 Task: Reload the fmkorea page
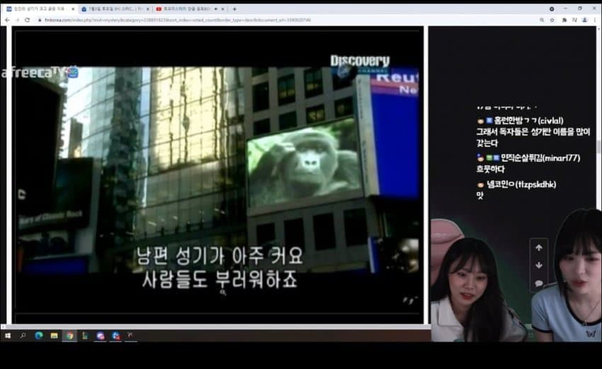pos(27,20)
